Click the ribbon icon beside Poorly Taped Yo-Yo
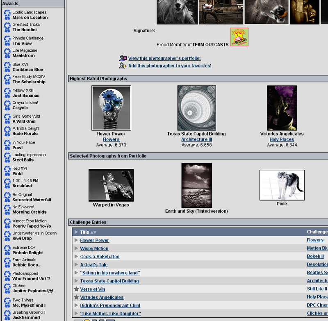This screenshot has width=328, height=321. click(7, 223)
